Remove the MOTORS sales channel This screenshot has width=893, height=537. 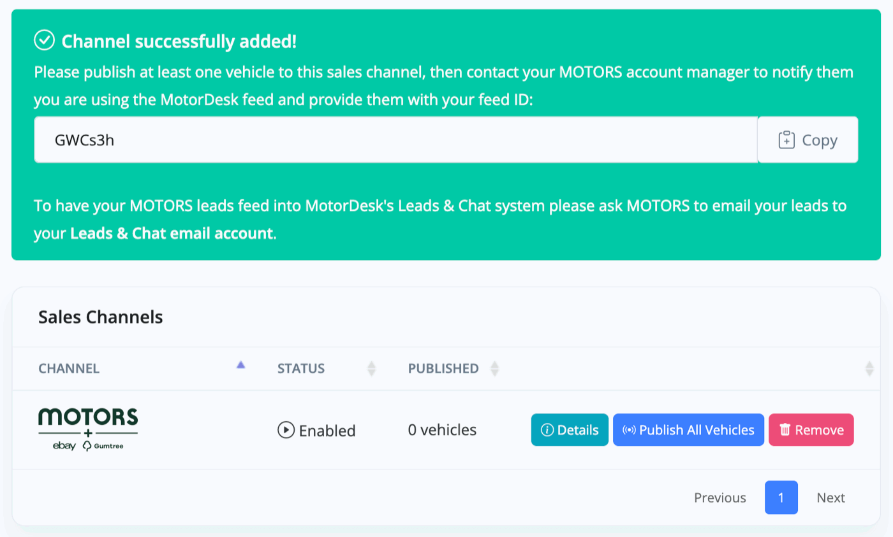[x=811, y=430]
